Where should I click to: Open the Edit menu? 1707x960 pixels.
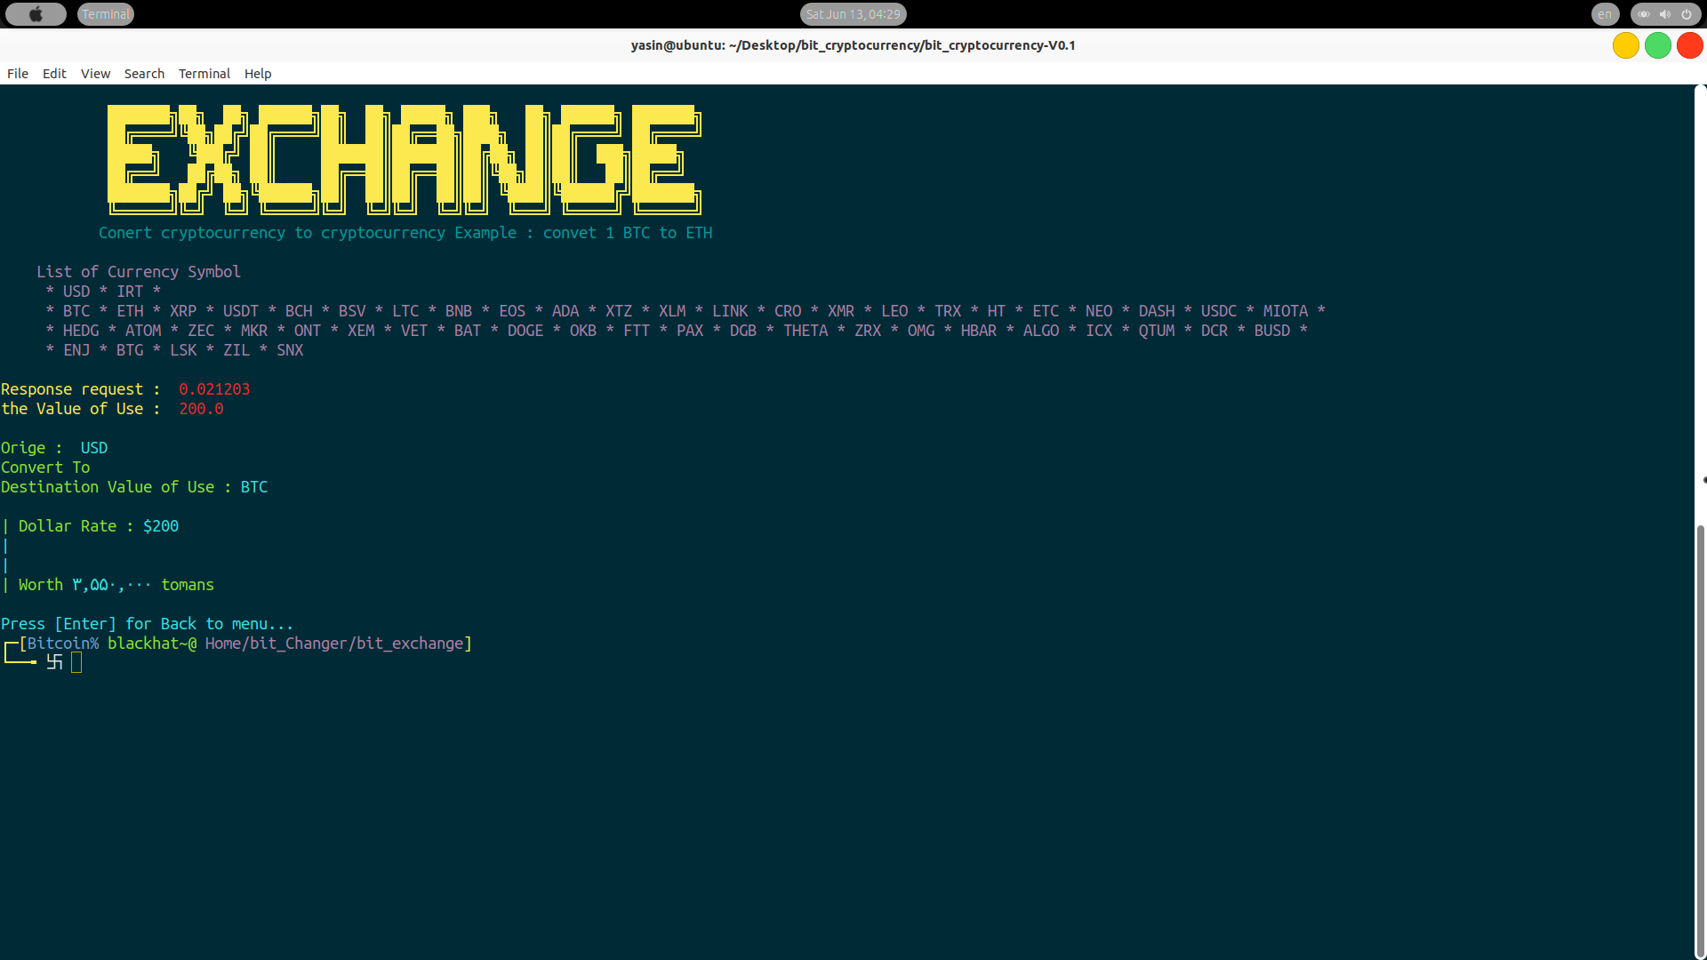point(54,74)
